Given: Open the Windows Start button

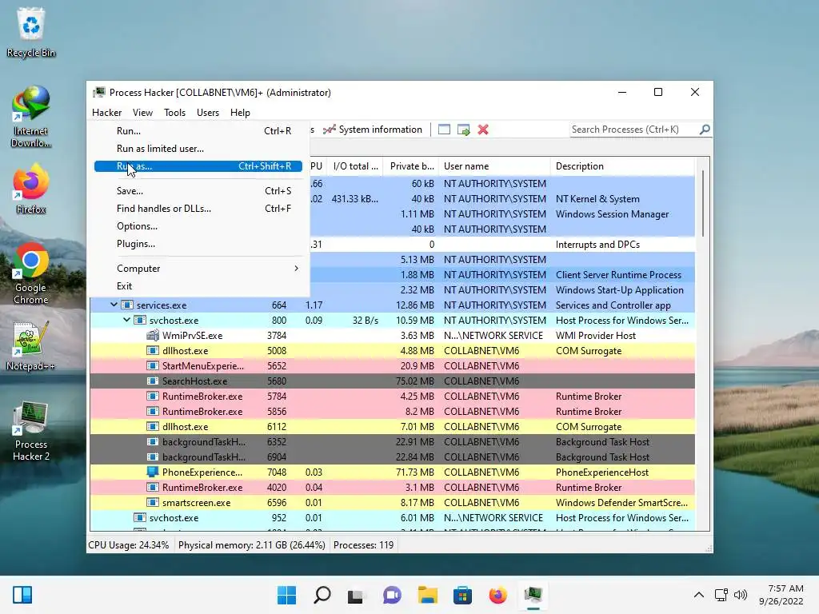Looking at the screenshot, I should (x=286, y=595).
